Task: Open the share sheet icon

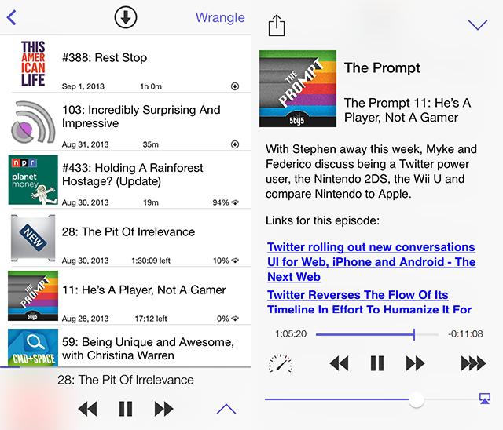Action: coord(276,25)
